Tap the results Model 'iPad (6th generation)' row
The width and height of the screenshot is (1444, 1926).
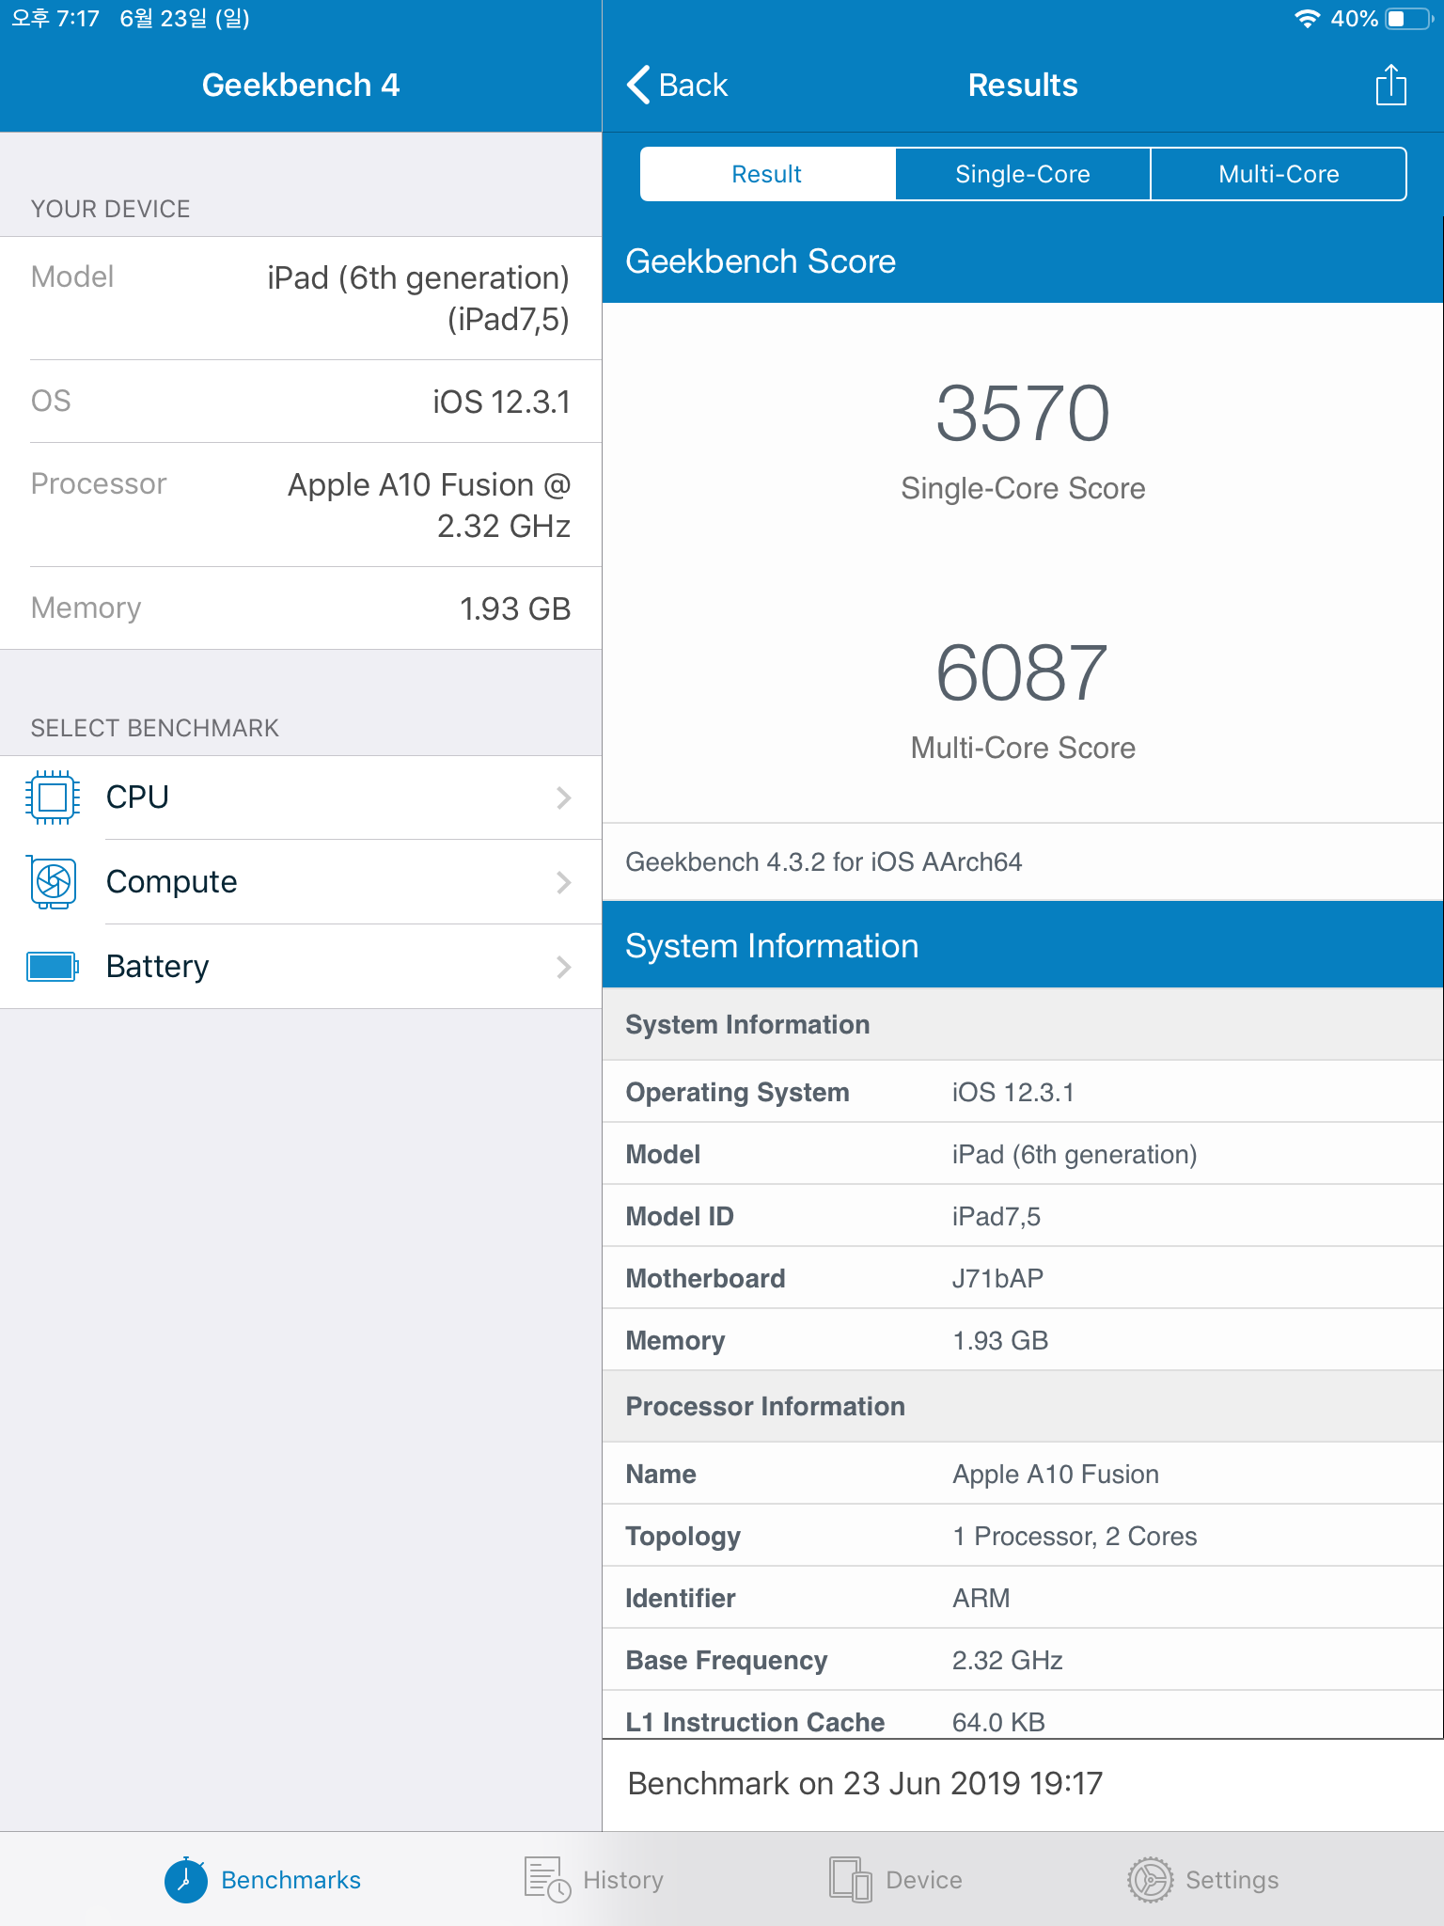click(1023, 1154)
